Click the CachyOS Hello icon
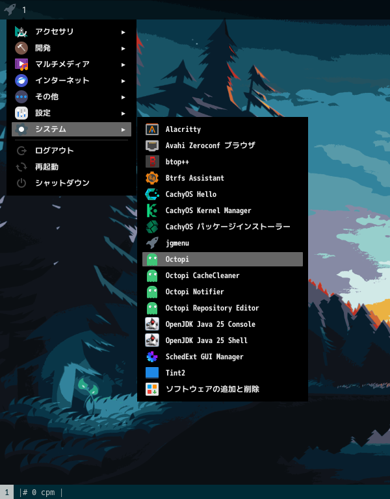Viewport: 390px width, 499px height. (152, 194)
